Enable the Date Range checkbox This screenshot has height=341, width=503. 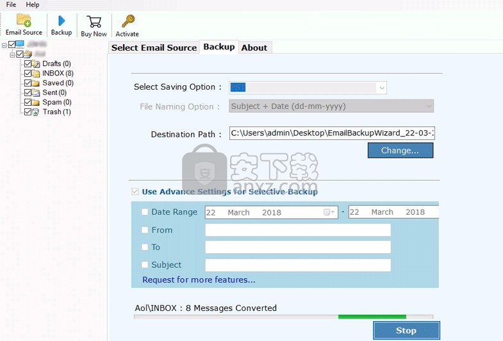(145, 212)
